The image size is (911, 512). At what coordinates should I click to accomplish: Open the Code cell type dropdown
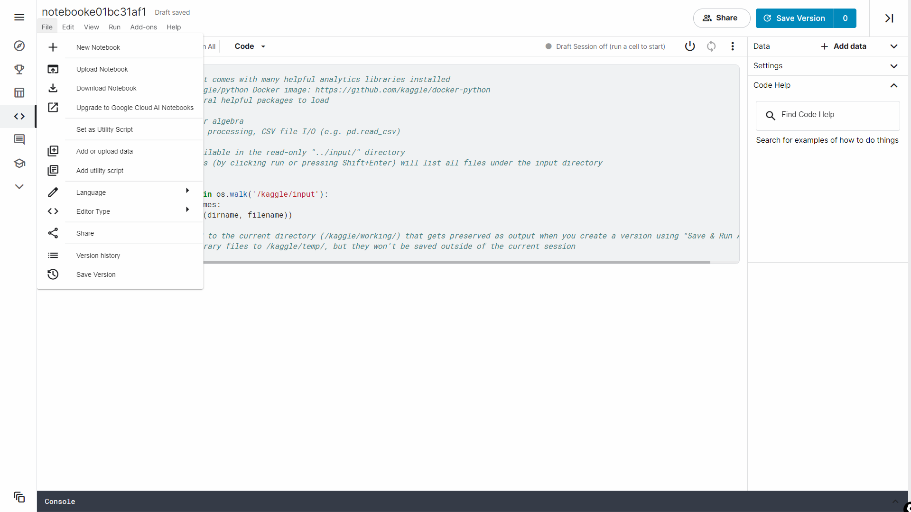(250, 46)
